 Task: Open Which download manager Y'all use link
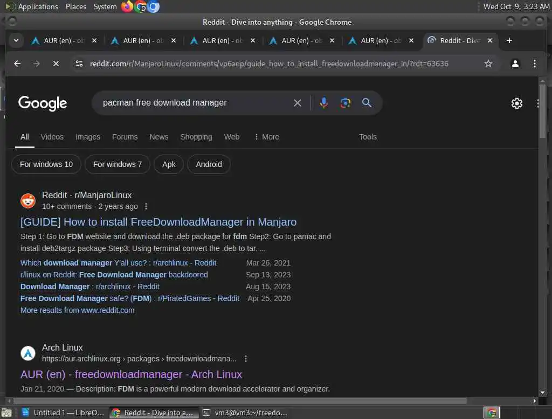(118, 263)
